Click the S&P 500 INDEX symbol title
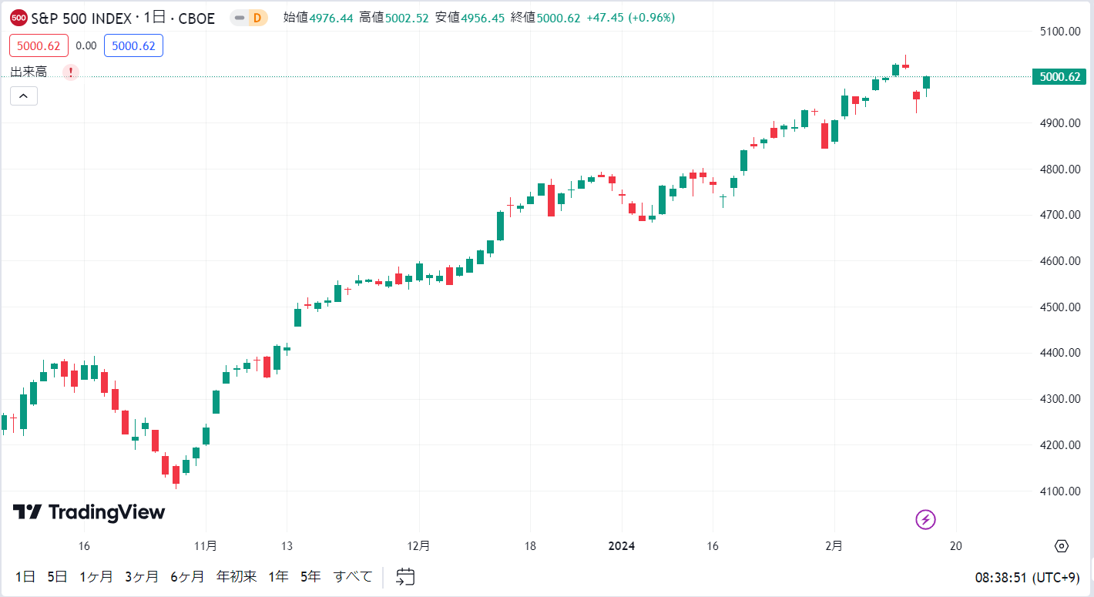 (83, 18)
